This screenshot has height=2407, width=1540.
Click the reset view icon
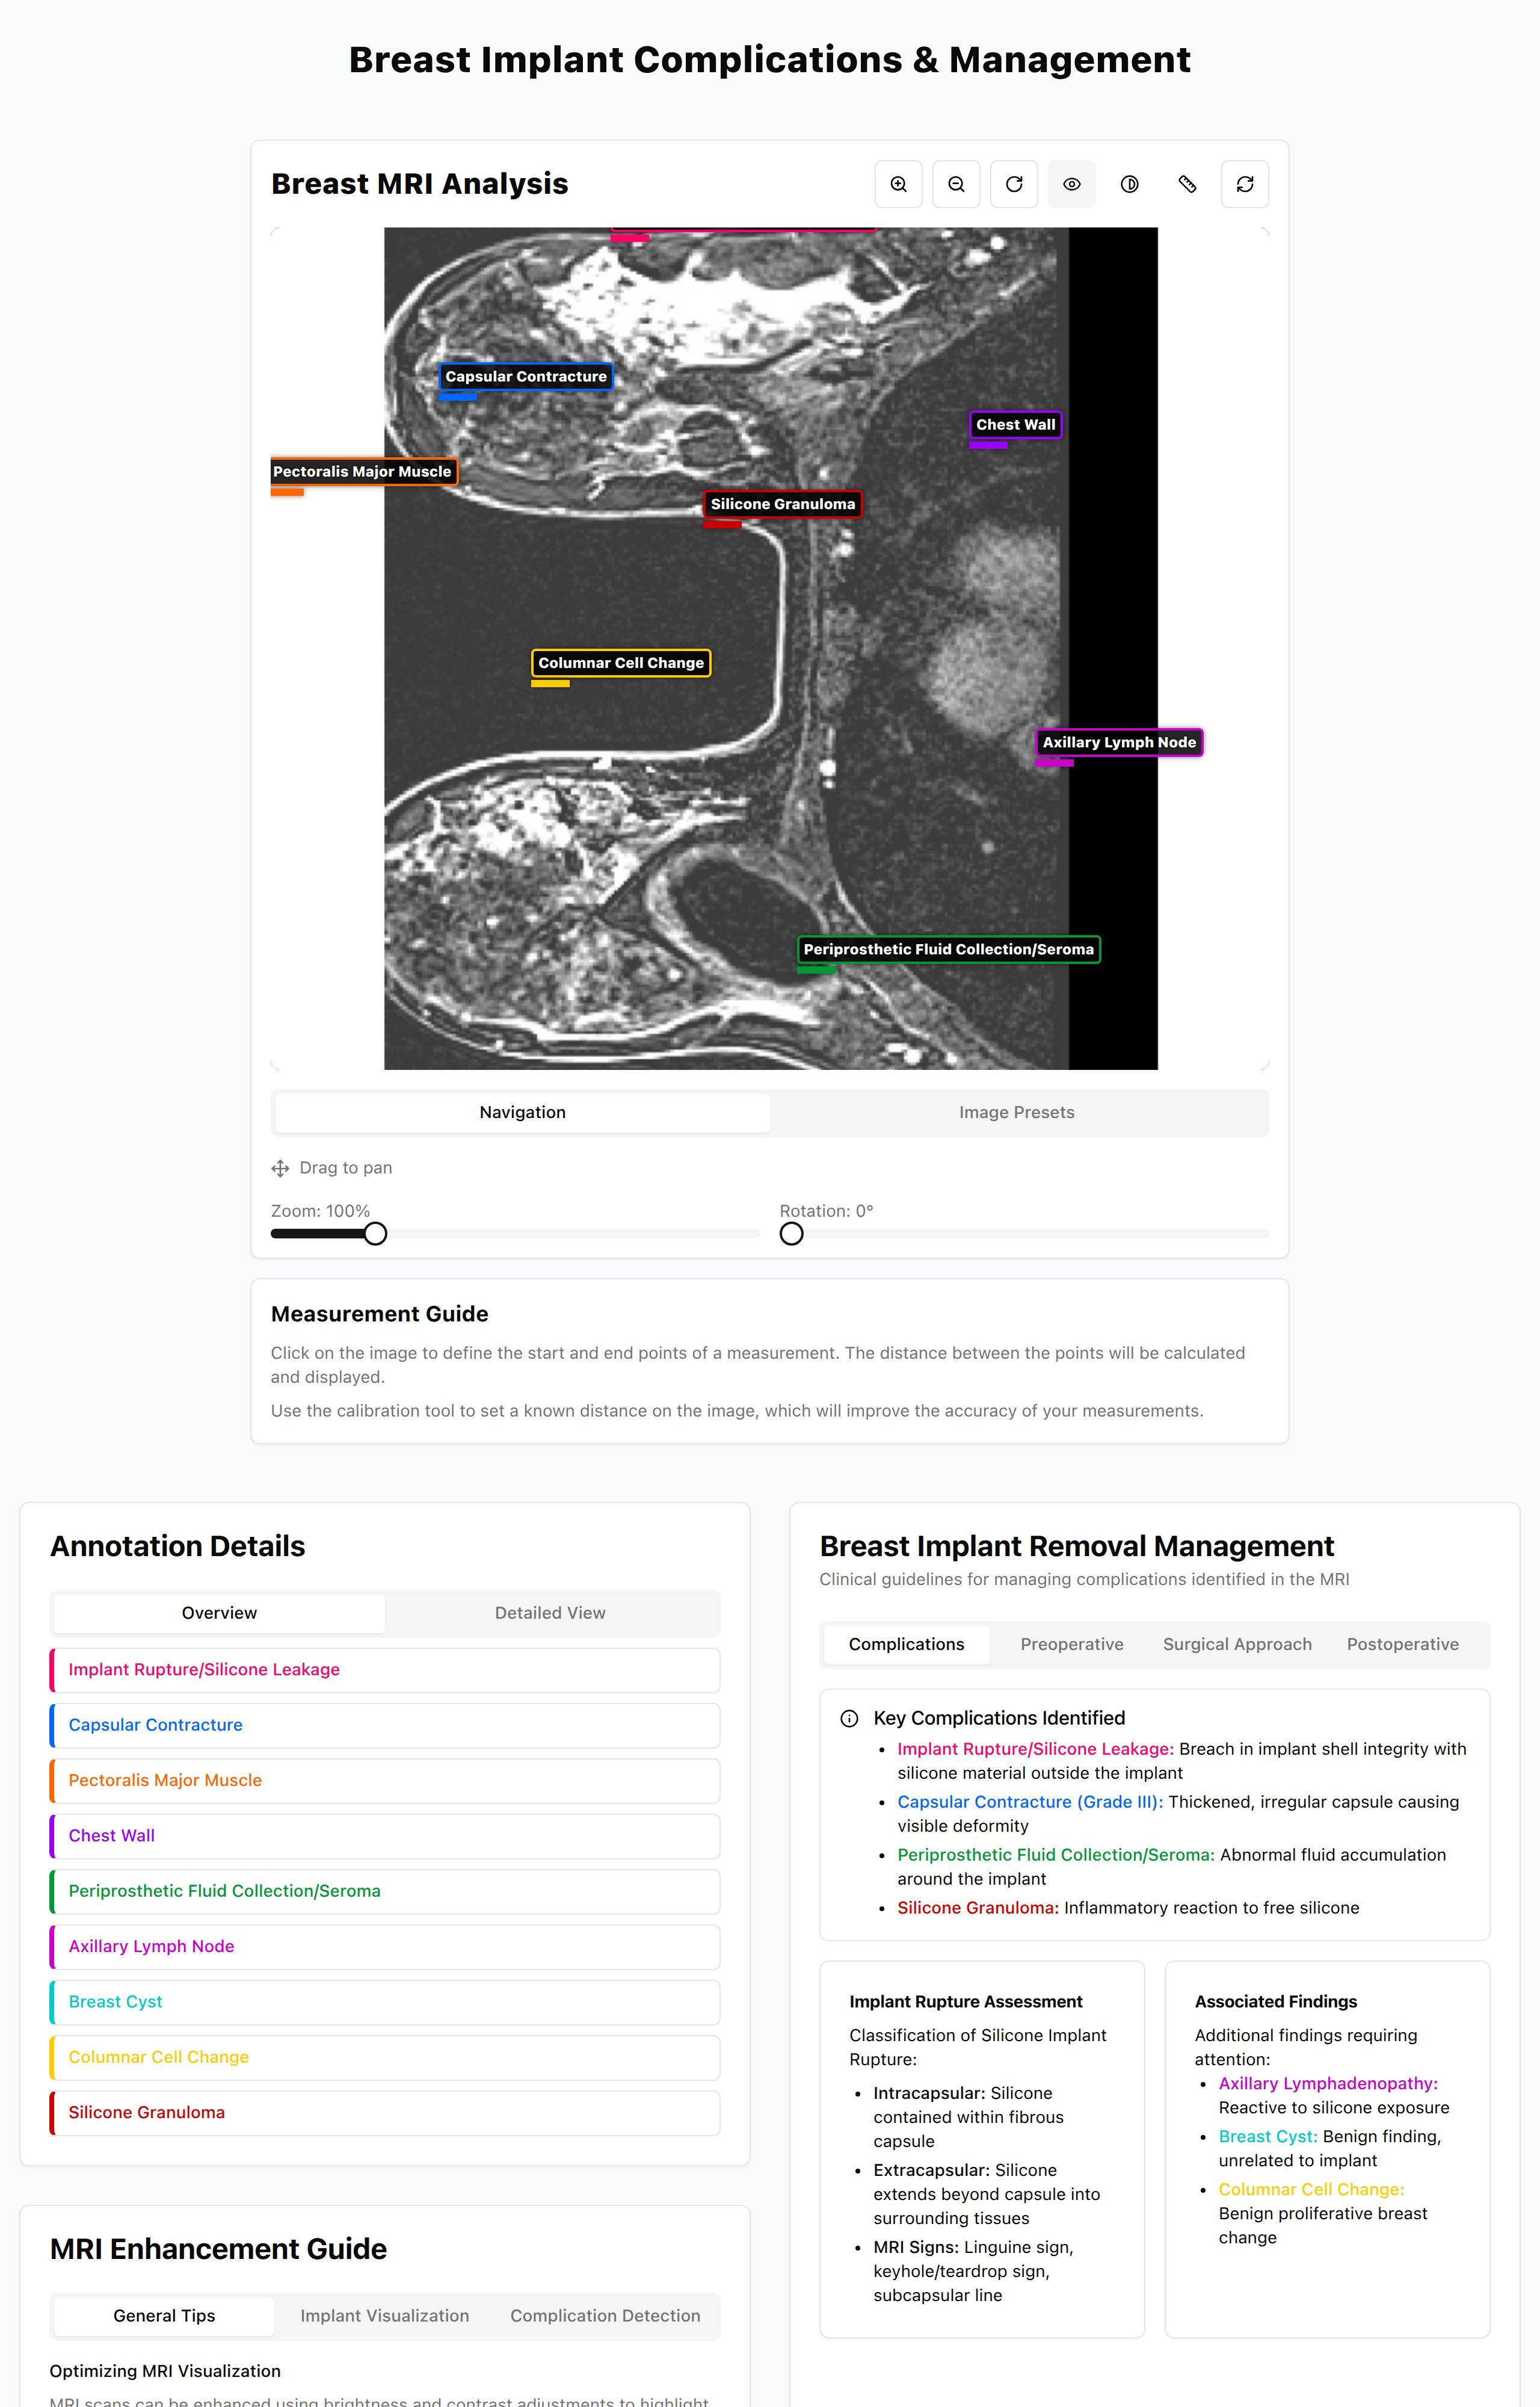pos(1245,184)
